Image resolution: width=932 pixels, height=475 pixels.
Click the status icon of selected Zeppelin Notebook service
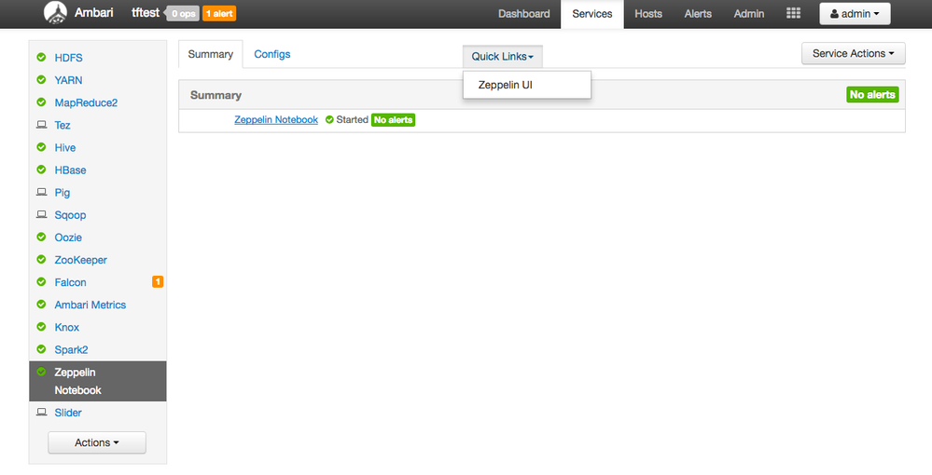[x=41, y=372]
